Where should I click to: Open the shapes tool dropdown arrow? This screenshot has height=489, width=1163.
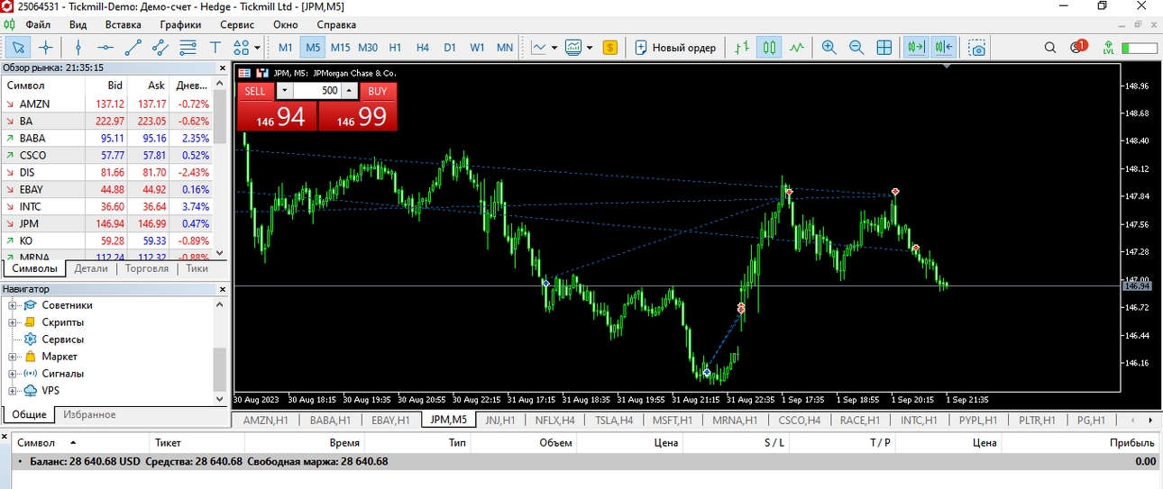(x=257, y=48)
